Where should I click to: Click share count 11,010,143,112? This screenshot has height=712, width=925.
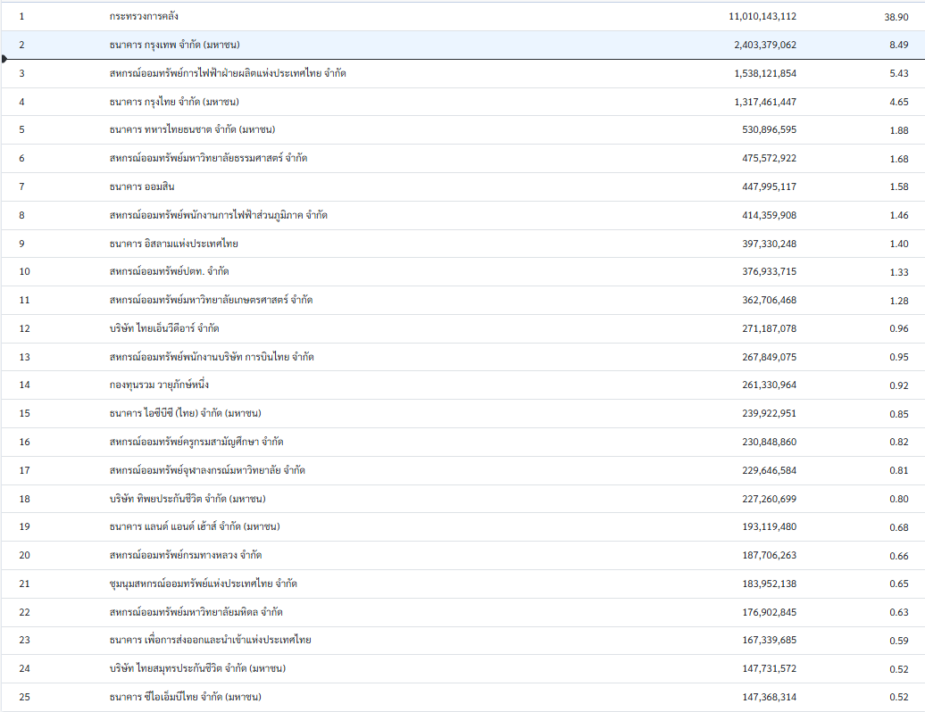(762, 16)
